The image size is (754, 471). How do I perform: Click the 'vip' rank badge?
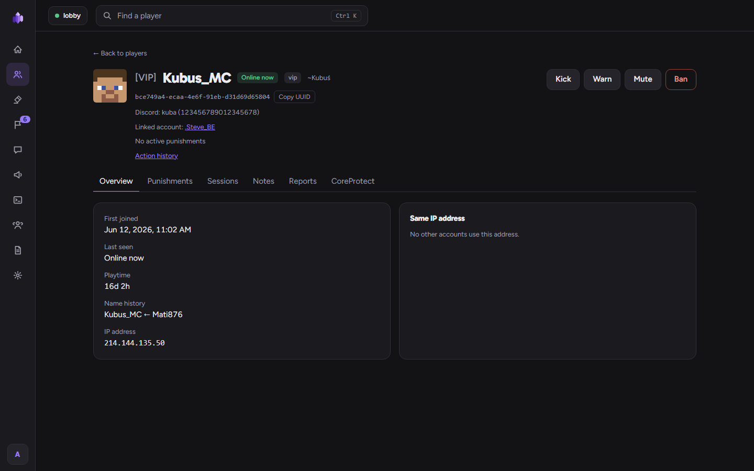click(x=293, y=78)
